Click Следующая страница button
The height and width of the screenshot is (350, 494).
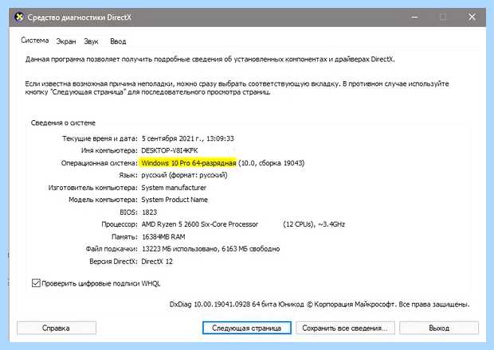click(x=247, y=328)
